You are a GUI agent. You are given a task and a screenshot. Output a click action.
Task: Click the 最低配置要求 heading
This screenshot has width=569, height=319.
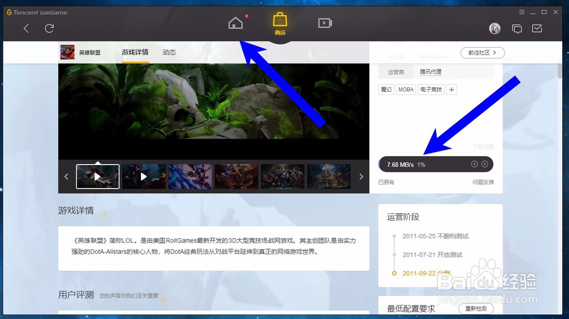click(x=411, y=309)
